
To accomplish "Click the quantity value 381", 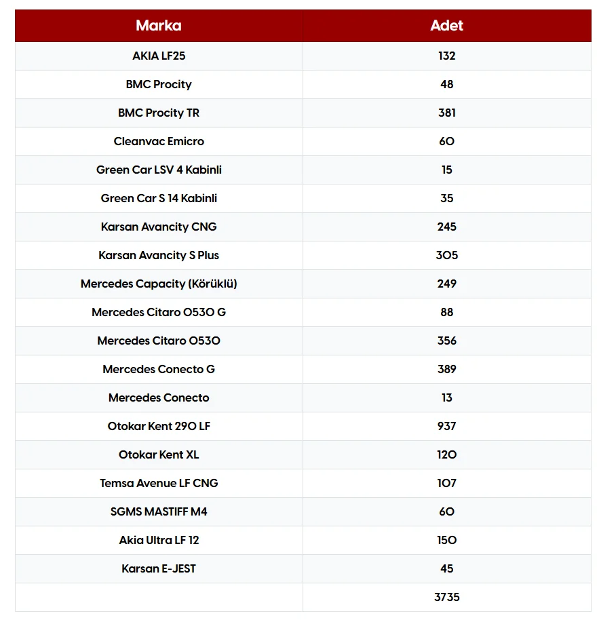I will tap(446, 113).
